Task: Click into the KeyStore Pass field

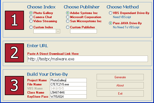Action: point(68,97)
